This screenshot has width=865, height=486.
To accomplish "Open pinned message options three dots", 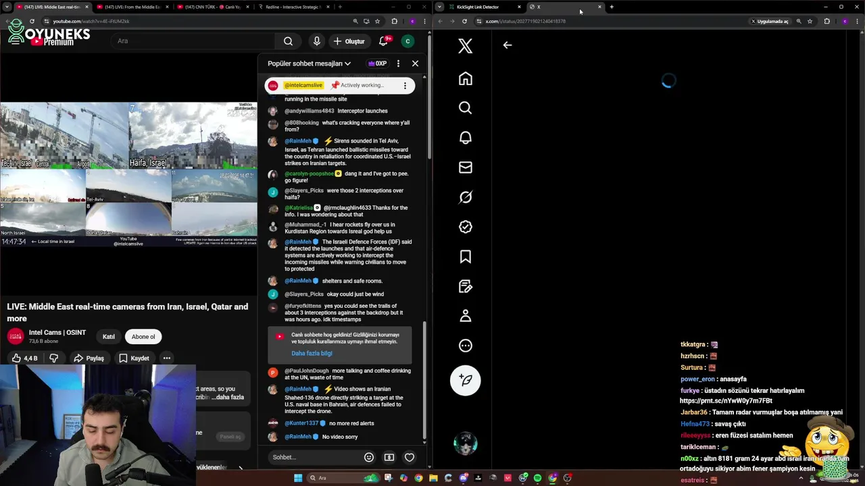I will 405,85.
